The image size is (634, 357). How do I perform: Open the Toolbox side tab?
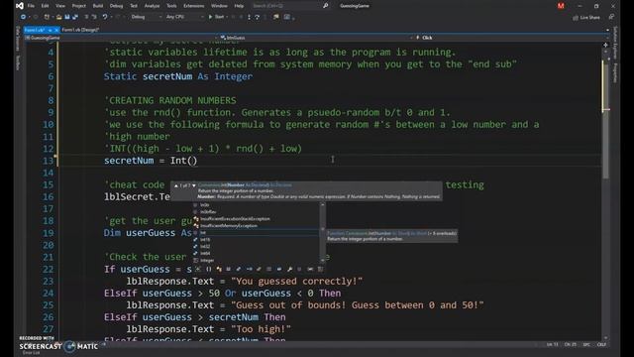coord(18,62)
